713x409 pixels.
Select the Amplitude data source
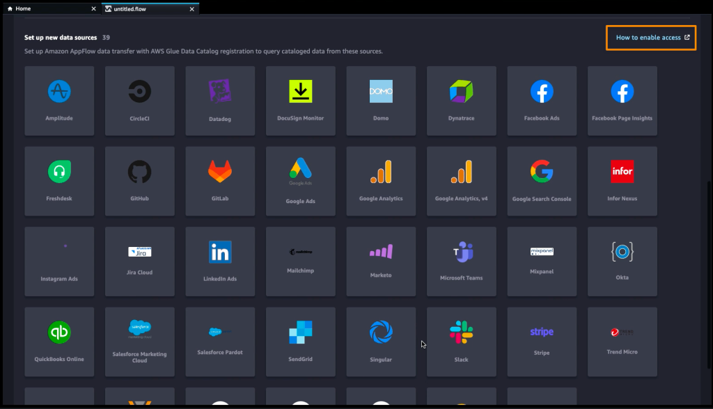59,101
